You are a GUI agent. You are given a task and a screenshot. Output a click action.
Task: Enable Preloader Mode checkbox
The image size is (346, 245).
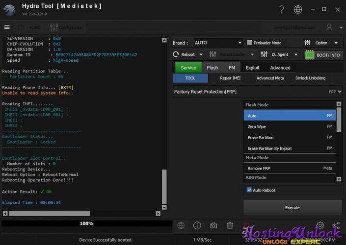tap(250, 43)
